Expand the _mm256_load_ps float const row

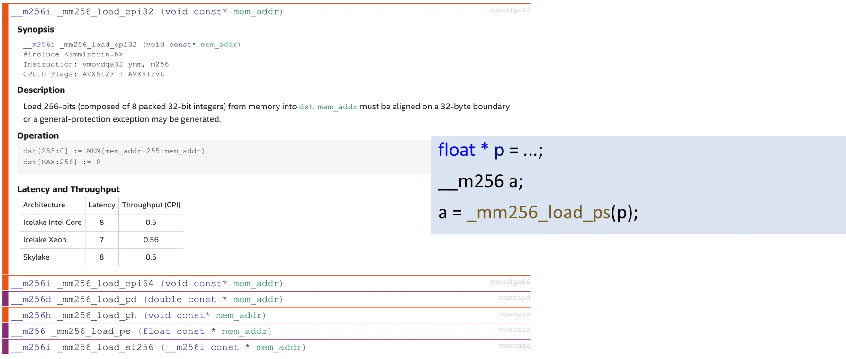(x=141, y=332)
